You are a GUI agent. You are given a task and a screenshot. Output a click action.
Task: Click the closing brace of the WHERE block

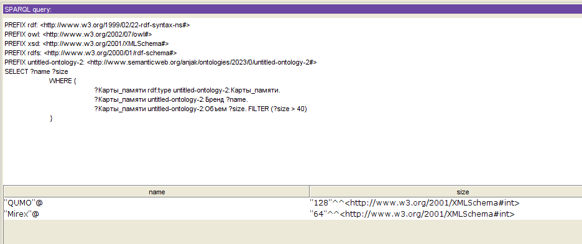pos(51,119)
